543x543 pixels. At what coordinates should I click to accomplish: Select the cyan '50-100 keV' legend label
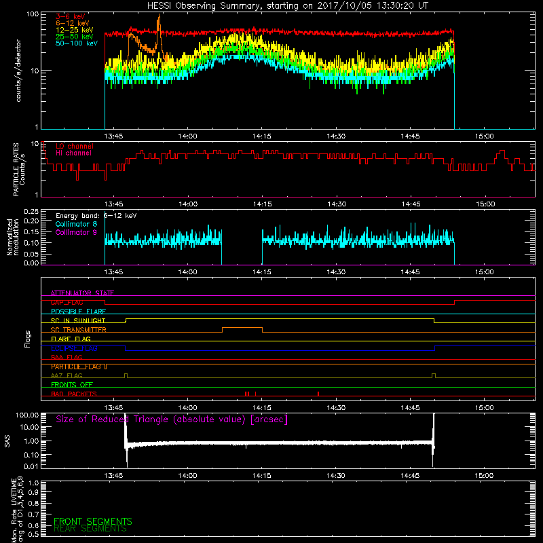click(x=77, y=43)
